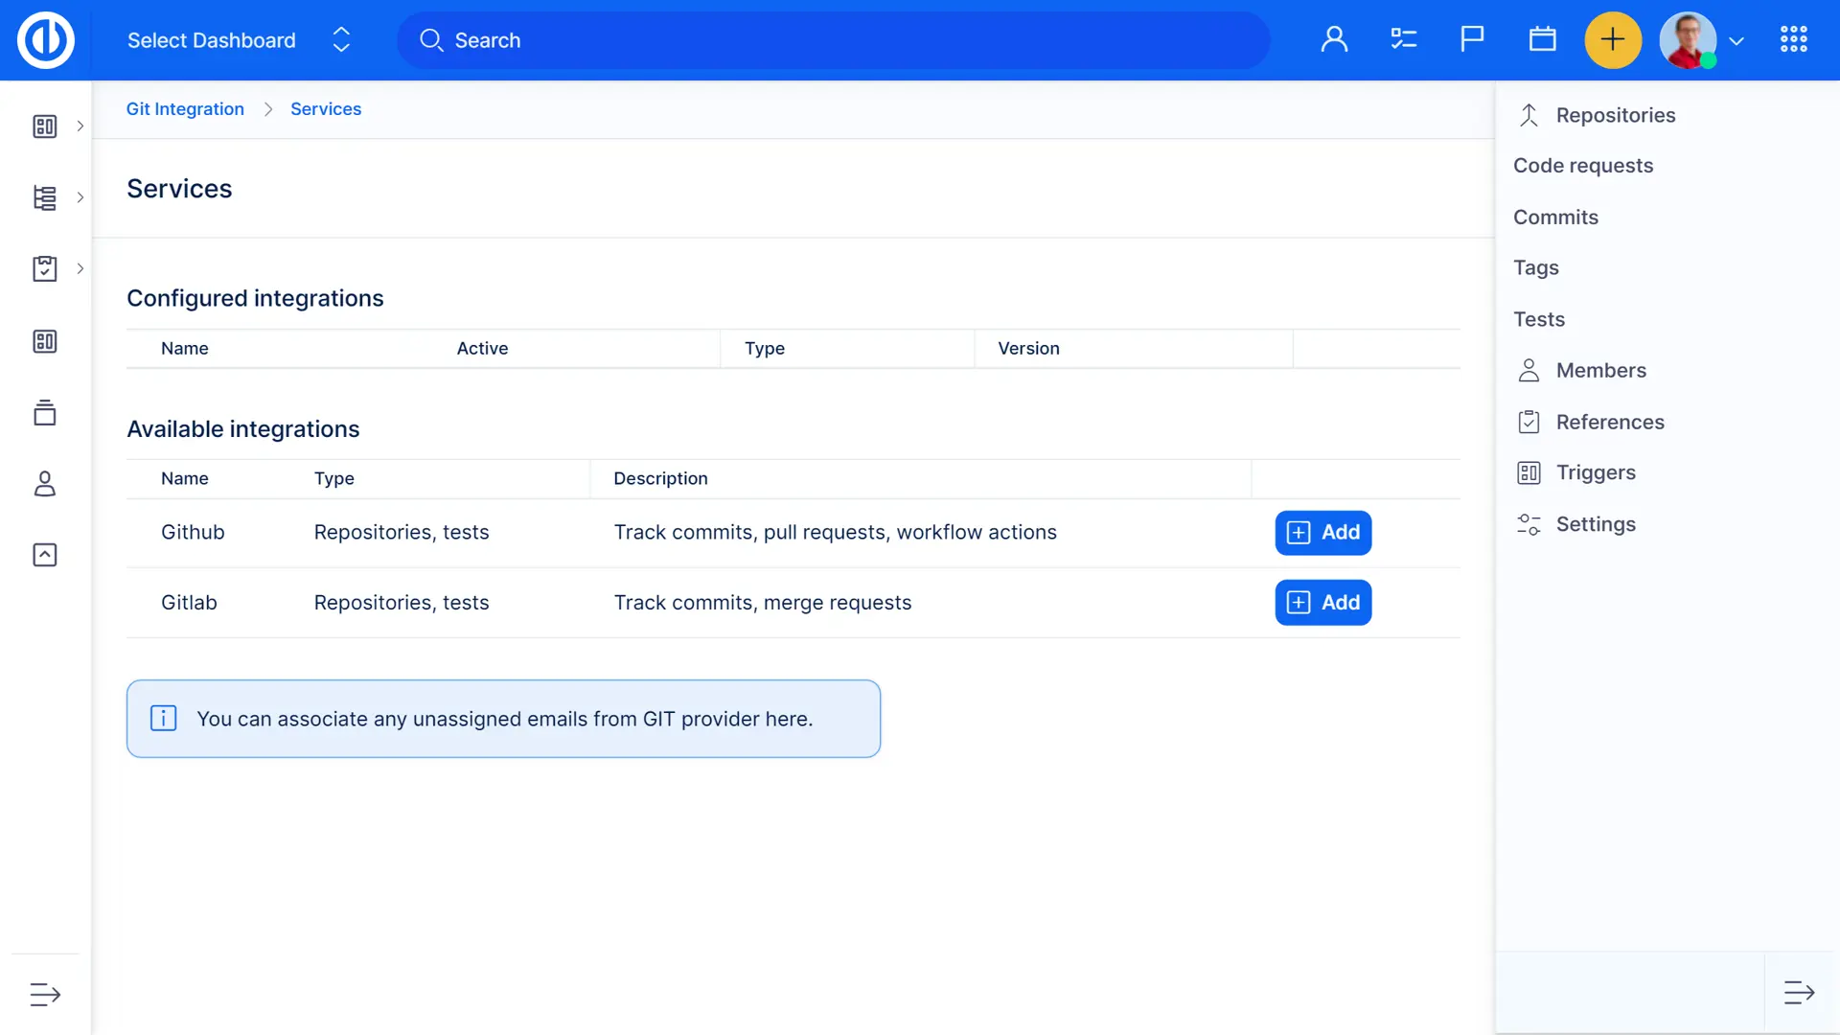
Task: Expand the user avatar dropdown chevron
Action: [x=1736, y=41]
